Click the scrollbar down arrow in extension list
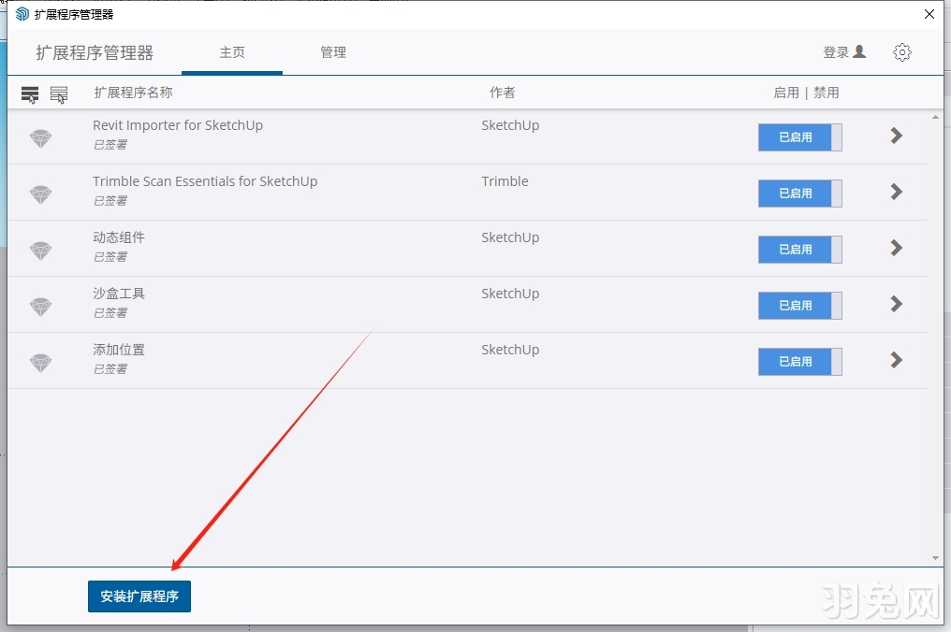This screenshot has height=632, width=951. tap(935, 558)
